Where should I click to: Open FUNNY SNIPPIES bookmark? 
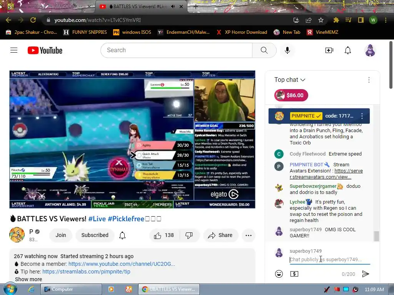click(85, 32)
